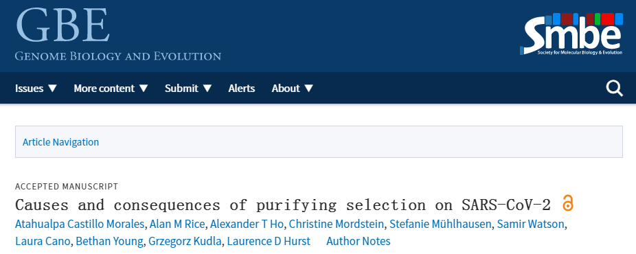636x254 pixels.
Task: Open the Alerts menu item
Action: [x=242, y=89]
